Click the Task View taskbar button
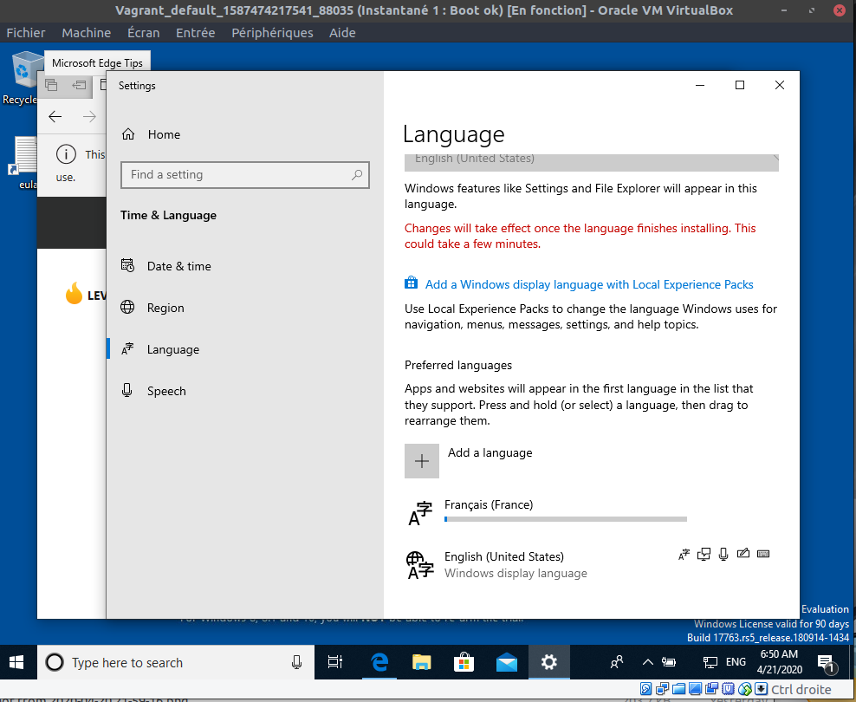Image resolution: width=856 pixels, height=702 pixels. tap(335, 663)
